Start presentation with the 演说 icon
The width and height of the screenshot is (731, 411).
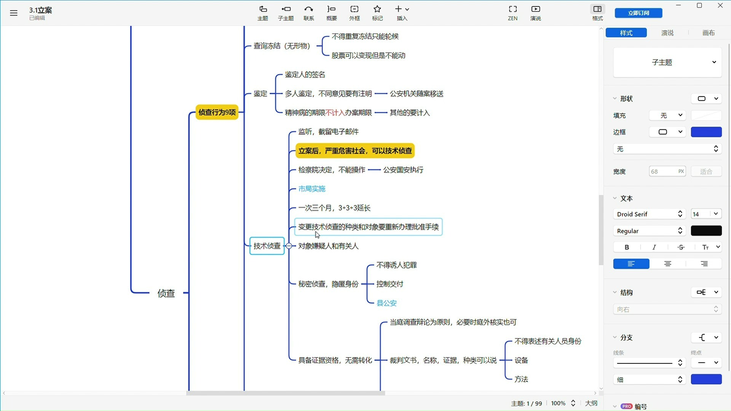pos(536,13)
